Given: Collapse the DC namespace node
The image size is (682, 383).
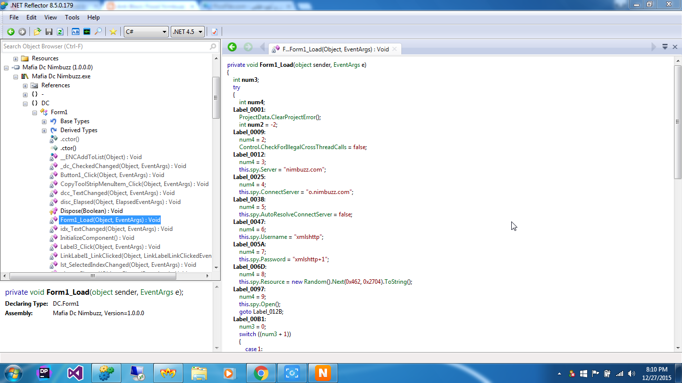Looking at the screenshot, I should [25, 103].
